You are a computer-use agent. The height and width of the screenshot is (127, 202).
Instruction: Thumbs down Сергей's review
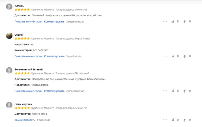[185, 56]
